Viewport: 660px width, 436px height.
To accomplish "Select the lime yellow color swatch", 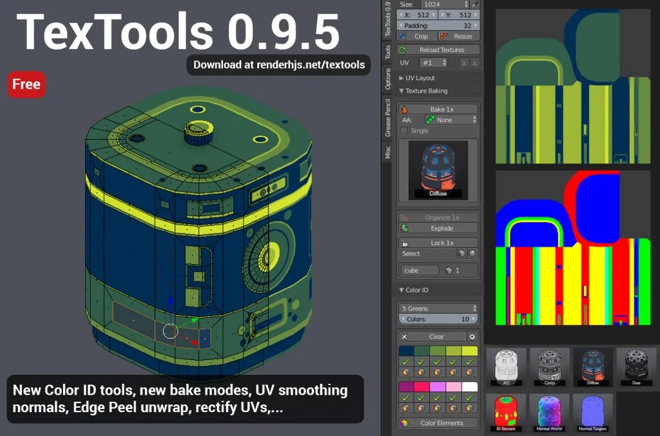I will pos(470,350).
